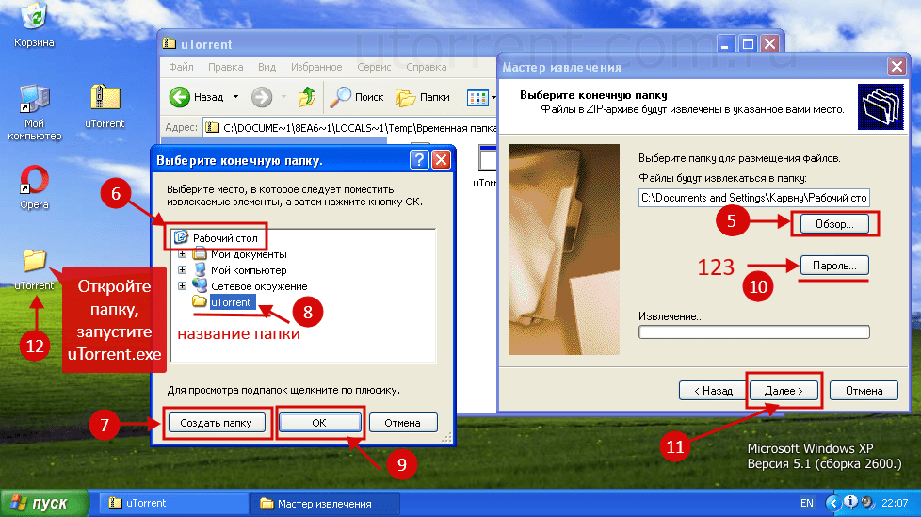The width and height of the screenshot is (921, 517).
Task: Select Мой компьютер in the folder tree
Action: [249, 270]
